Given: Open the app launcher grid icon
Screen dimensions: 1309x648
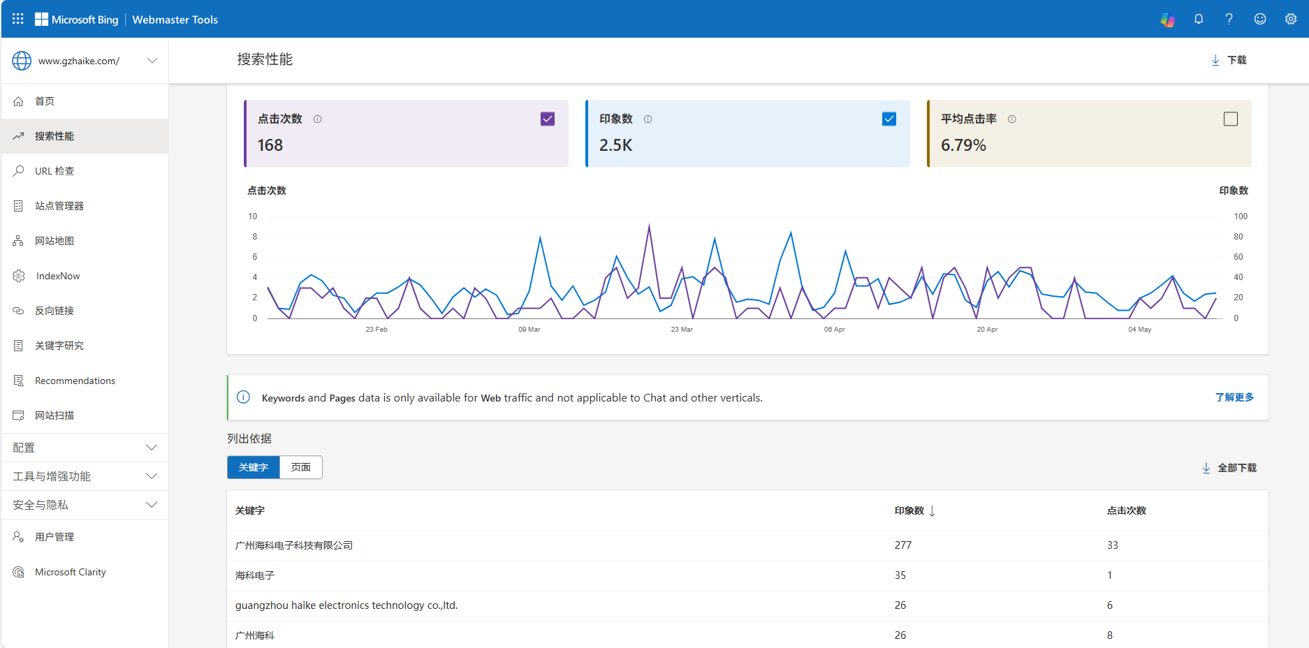Looking at the screenshot, I should click(x=18, y=19).
